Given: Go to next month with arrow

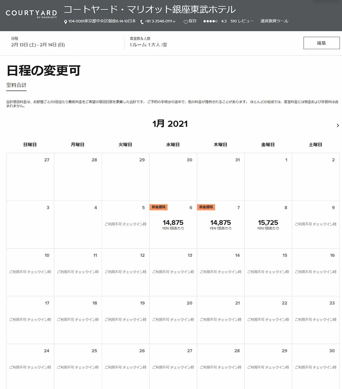Looking at the screenshot, I should [338, 125].
